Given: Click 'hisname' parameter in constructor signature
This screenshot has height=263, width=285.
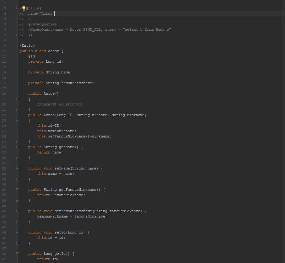Looking at the screenshot, I should pos(99,115).
